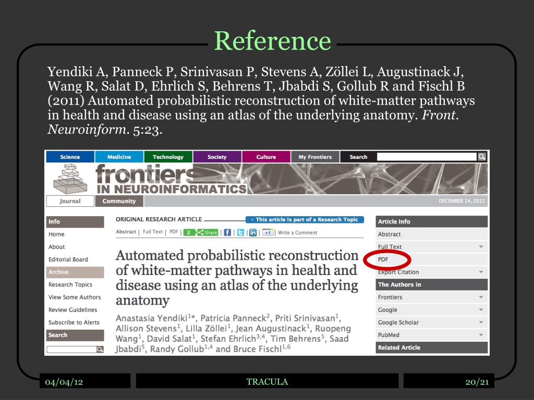Select the Society tab
Screen dimensions: 534x400
tap(217, 157)
